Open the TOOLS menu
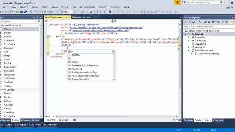 [65, 7]
